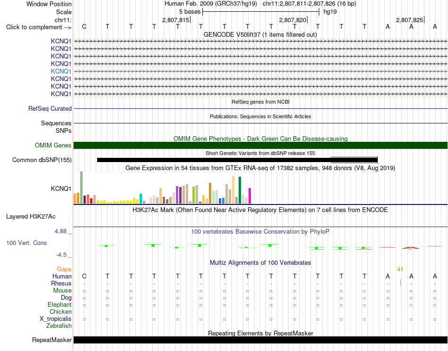Click the Publications Sequences in Scientific Articles title
448x351 pixels.
pos(260,116)
